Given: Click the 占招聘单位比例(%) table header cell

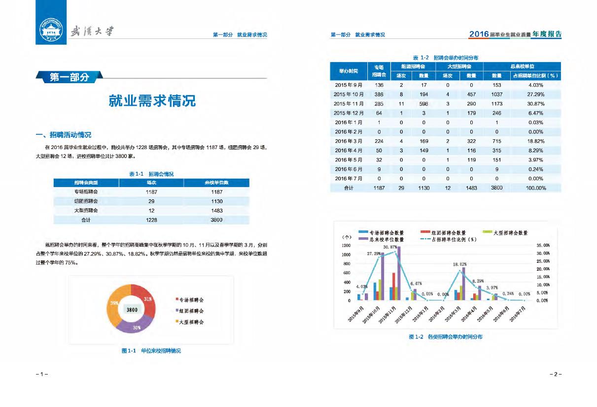Looking at the screenshot, I should (x=535, y=76).
